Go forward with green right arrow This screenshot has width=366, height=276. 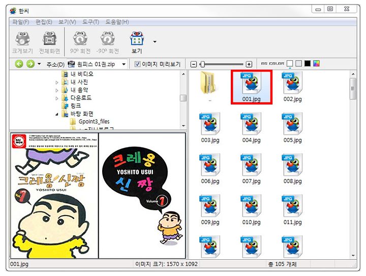tap(30, 64)
